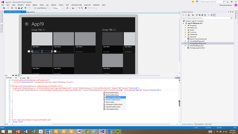Click Solution Explorer's Sync with Active Document icon
The image size is (238, 134).
coord(197,15)
